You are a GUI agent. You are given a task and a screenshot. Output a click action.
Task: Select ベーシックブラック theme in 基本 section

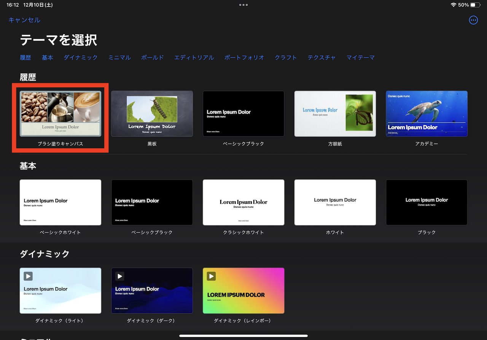pos(152,202)
